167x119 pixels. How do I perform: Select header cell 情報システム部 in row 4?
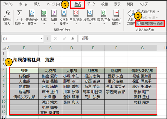142,71
